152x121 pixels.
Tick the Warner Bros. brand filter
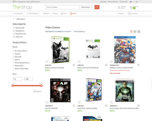pyautogui.click(x=14, y=66)
